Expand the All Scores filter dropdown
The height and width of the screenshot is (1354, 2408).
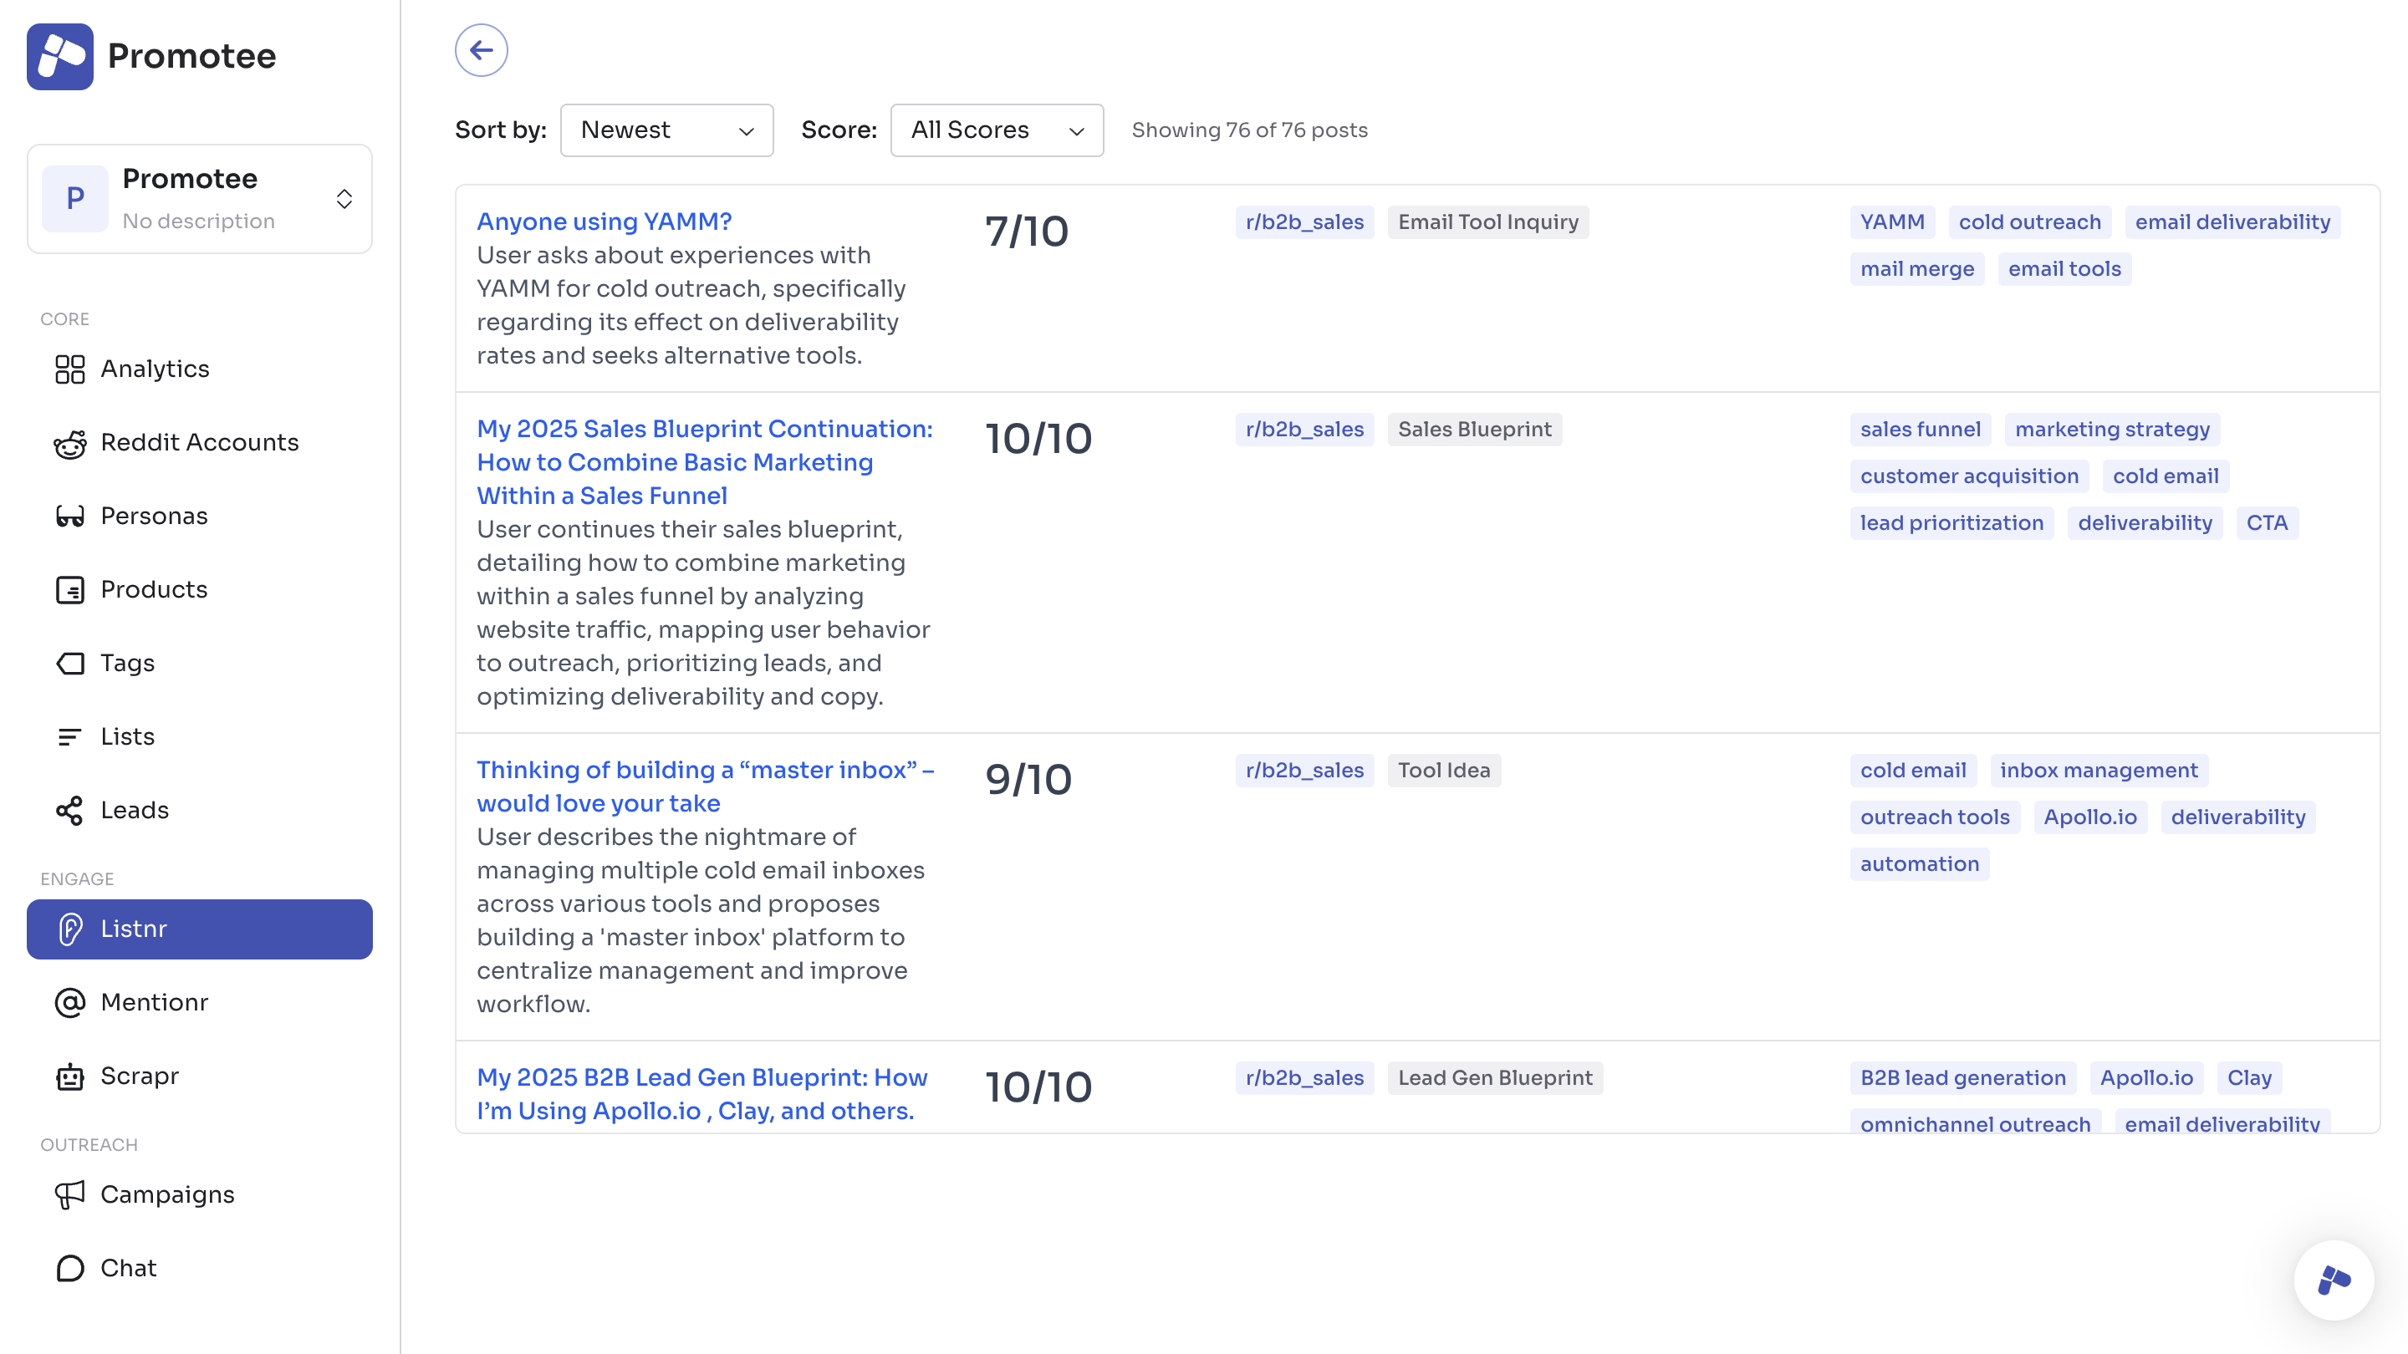(x=997, y=131)
